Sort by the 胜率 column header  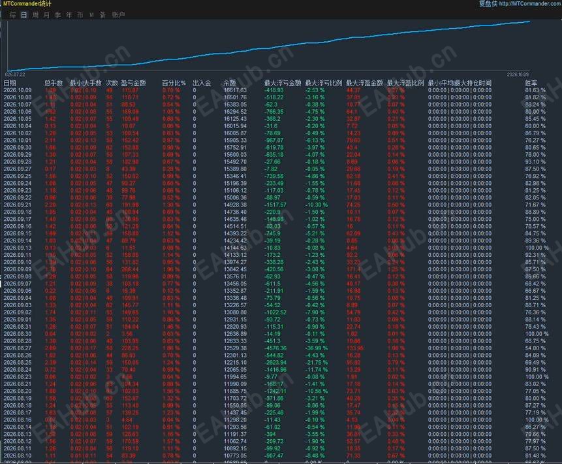point(531,83)
